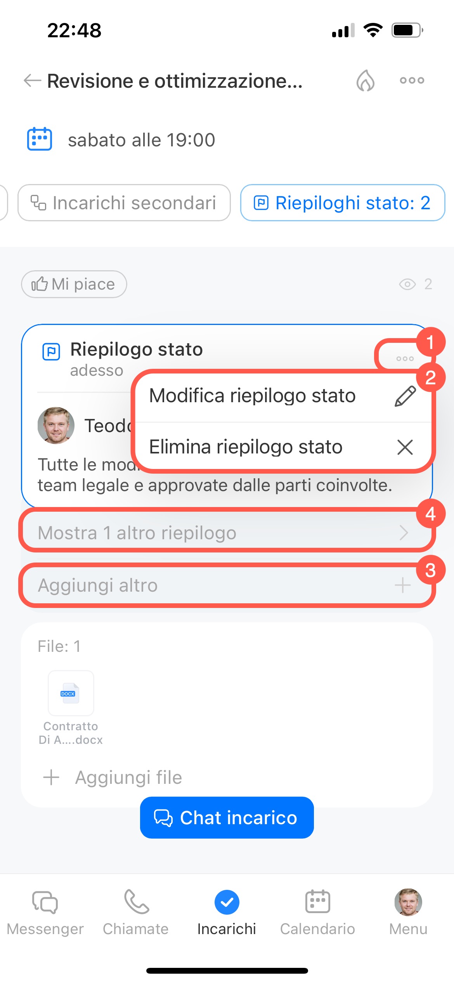Open task options three-dot menu in header
The width and height of the screenshot is (454, 983).
tap(412, 81)
